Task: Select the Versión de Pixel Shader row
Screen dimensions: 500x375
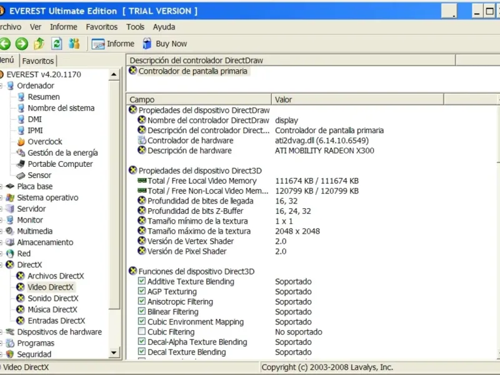Action: coord(212,251)
